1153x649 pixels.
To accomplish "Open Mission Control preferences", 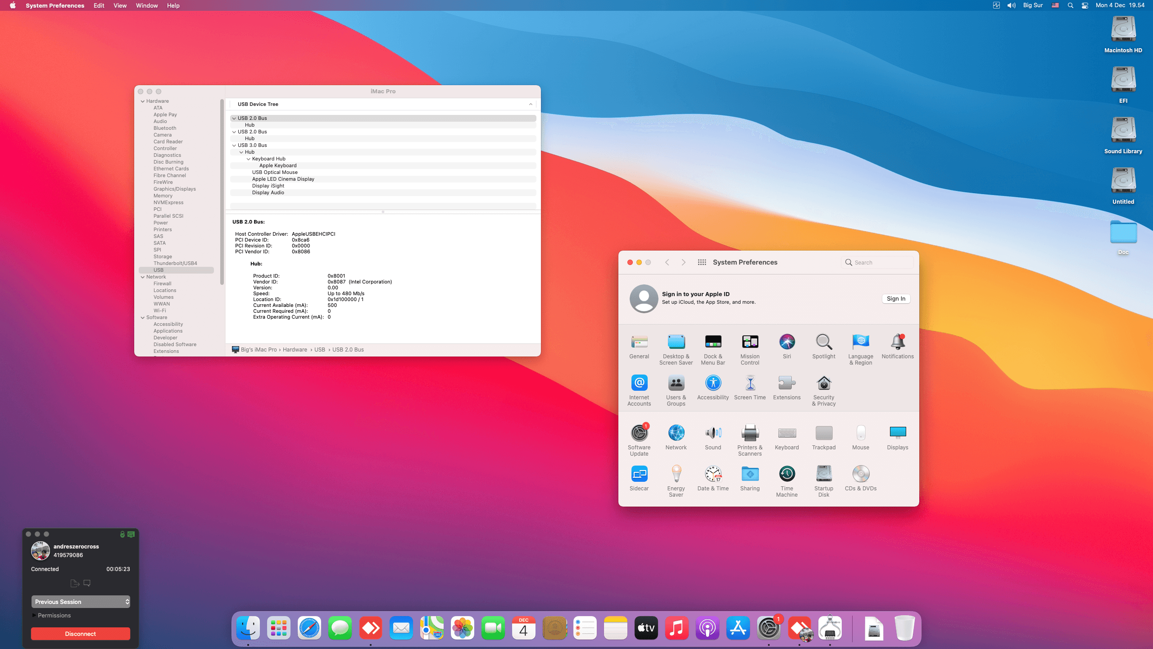I will tap(750, 349).
